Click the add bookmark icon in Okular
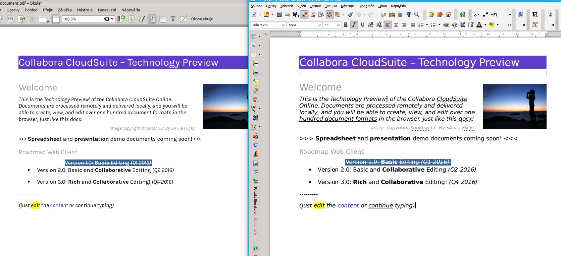 click(x=121, y=19)
